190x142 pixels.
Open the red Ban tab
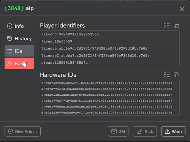pos(19,63)
